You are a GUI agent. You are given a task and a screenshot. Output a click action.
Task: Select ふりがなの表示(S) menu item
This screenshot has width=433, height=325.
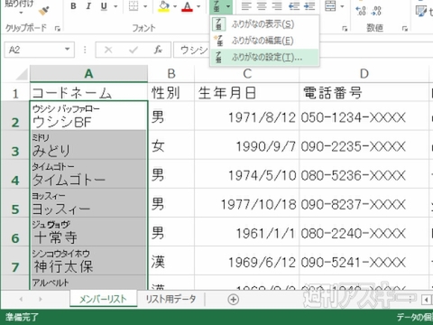(x=264, y=24)
